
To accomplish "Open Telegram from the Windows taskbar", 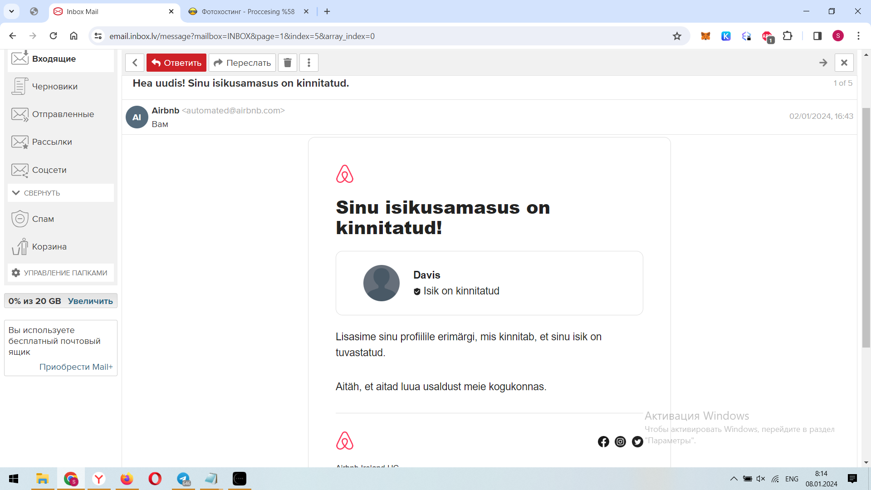I will pyautogui.click(x=183, y=479).
